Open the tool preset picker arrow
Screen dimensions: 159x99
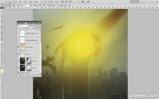pos(5,5)
